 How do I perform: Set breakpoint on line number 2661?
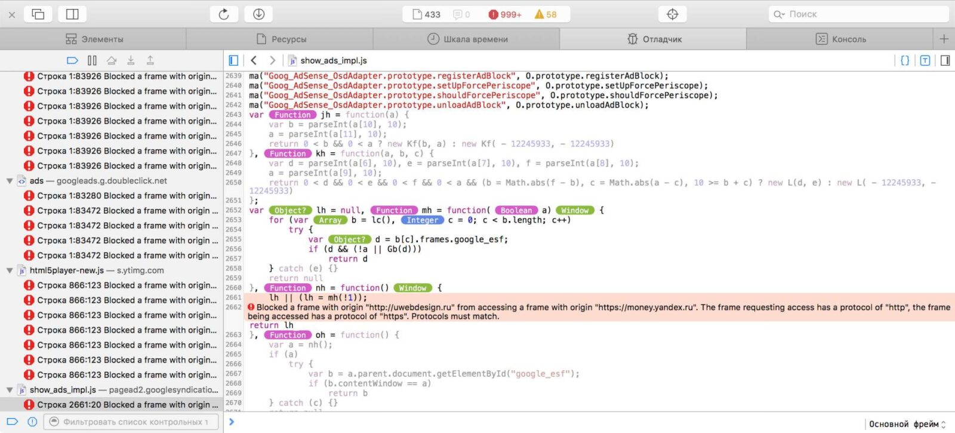[x=233, y=297]
